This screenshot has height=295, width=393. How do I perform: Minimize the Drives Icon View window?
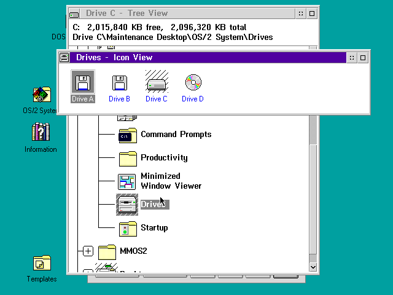[352, 58]
